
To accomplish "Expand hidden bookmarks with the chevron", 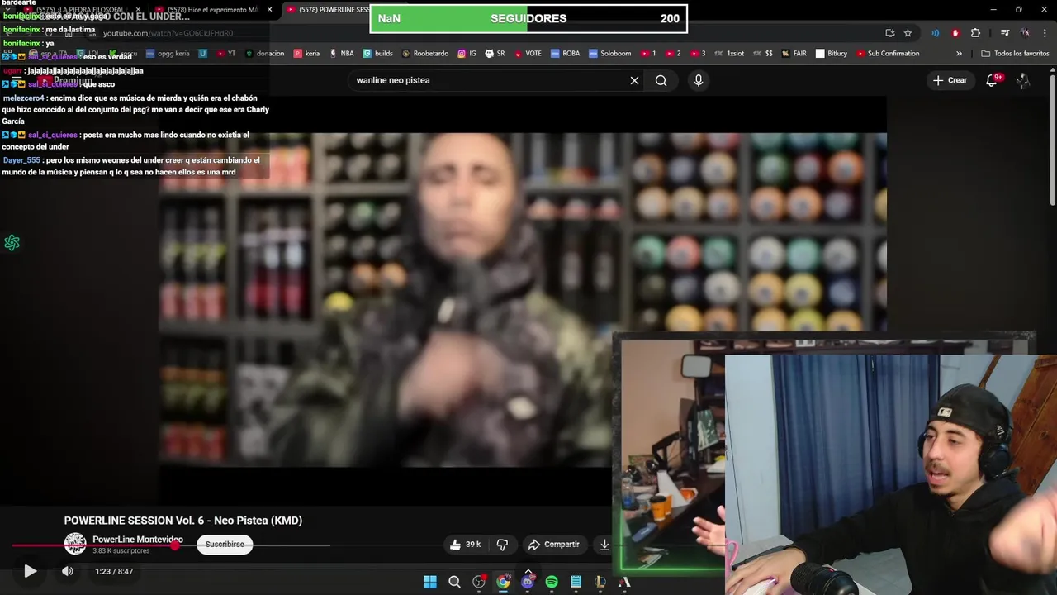I will click(x=959, y=54).
